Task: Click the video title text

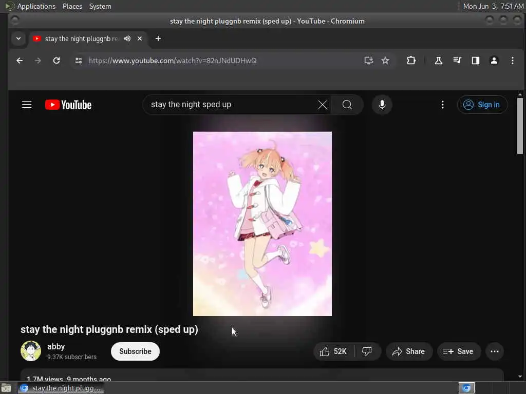Action: [109, 329]
